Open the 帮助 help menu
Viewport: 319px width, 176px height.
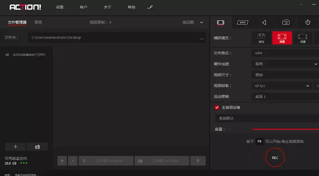(x=131, y=7)
